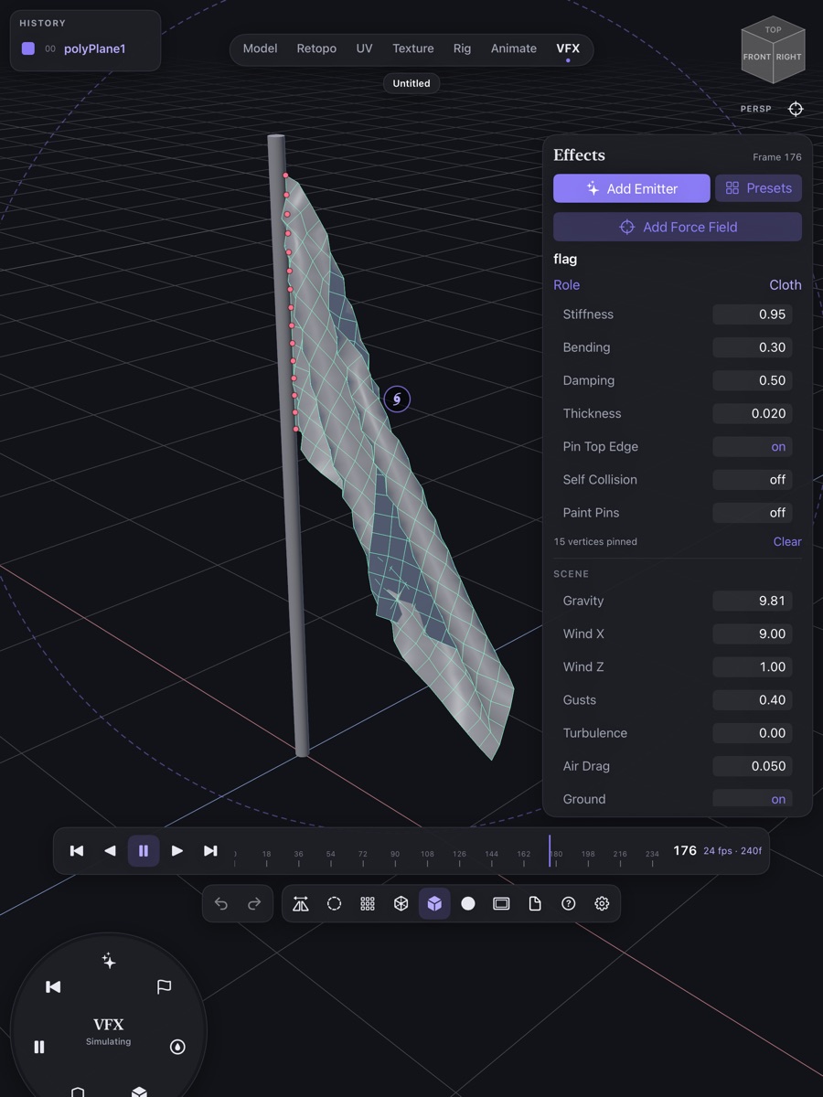Edit the Stiffness value 0.95
Screen dimensions: 823x1097
[x=753, y=314]
